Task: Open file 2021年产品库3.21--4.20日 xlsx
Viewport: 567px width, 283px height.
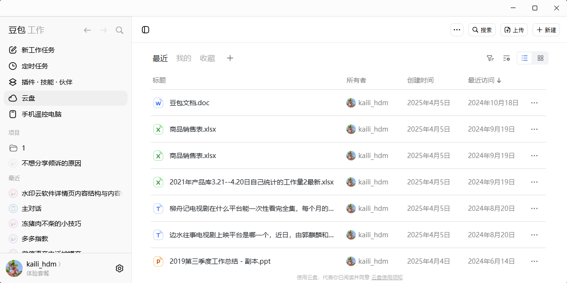Action: [251, 182]
